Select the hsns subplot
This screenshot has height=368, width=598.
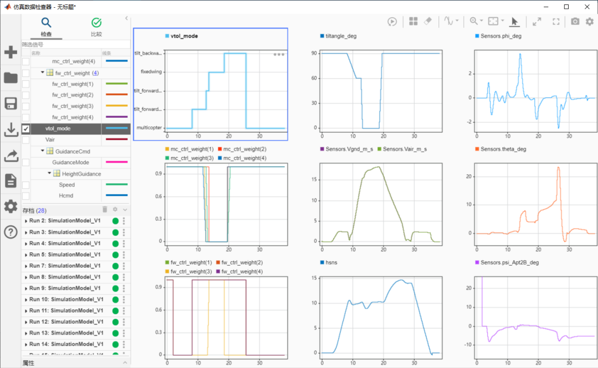pyautogui.click(x=381, y=318)
